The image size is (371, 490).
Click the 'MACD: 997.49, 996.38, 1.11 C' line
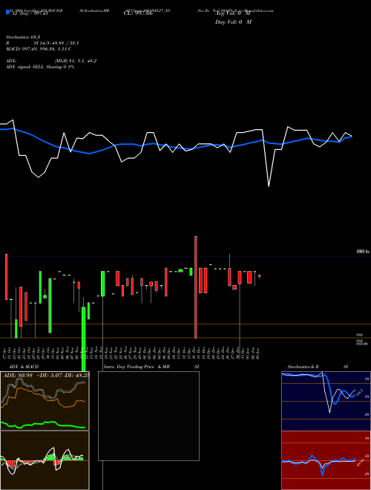(x=39, y=49)
